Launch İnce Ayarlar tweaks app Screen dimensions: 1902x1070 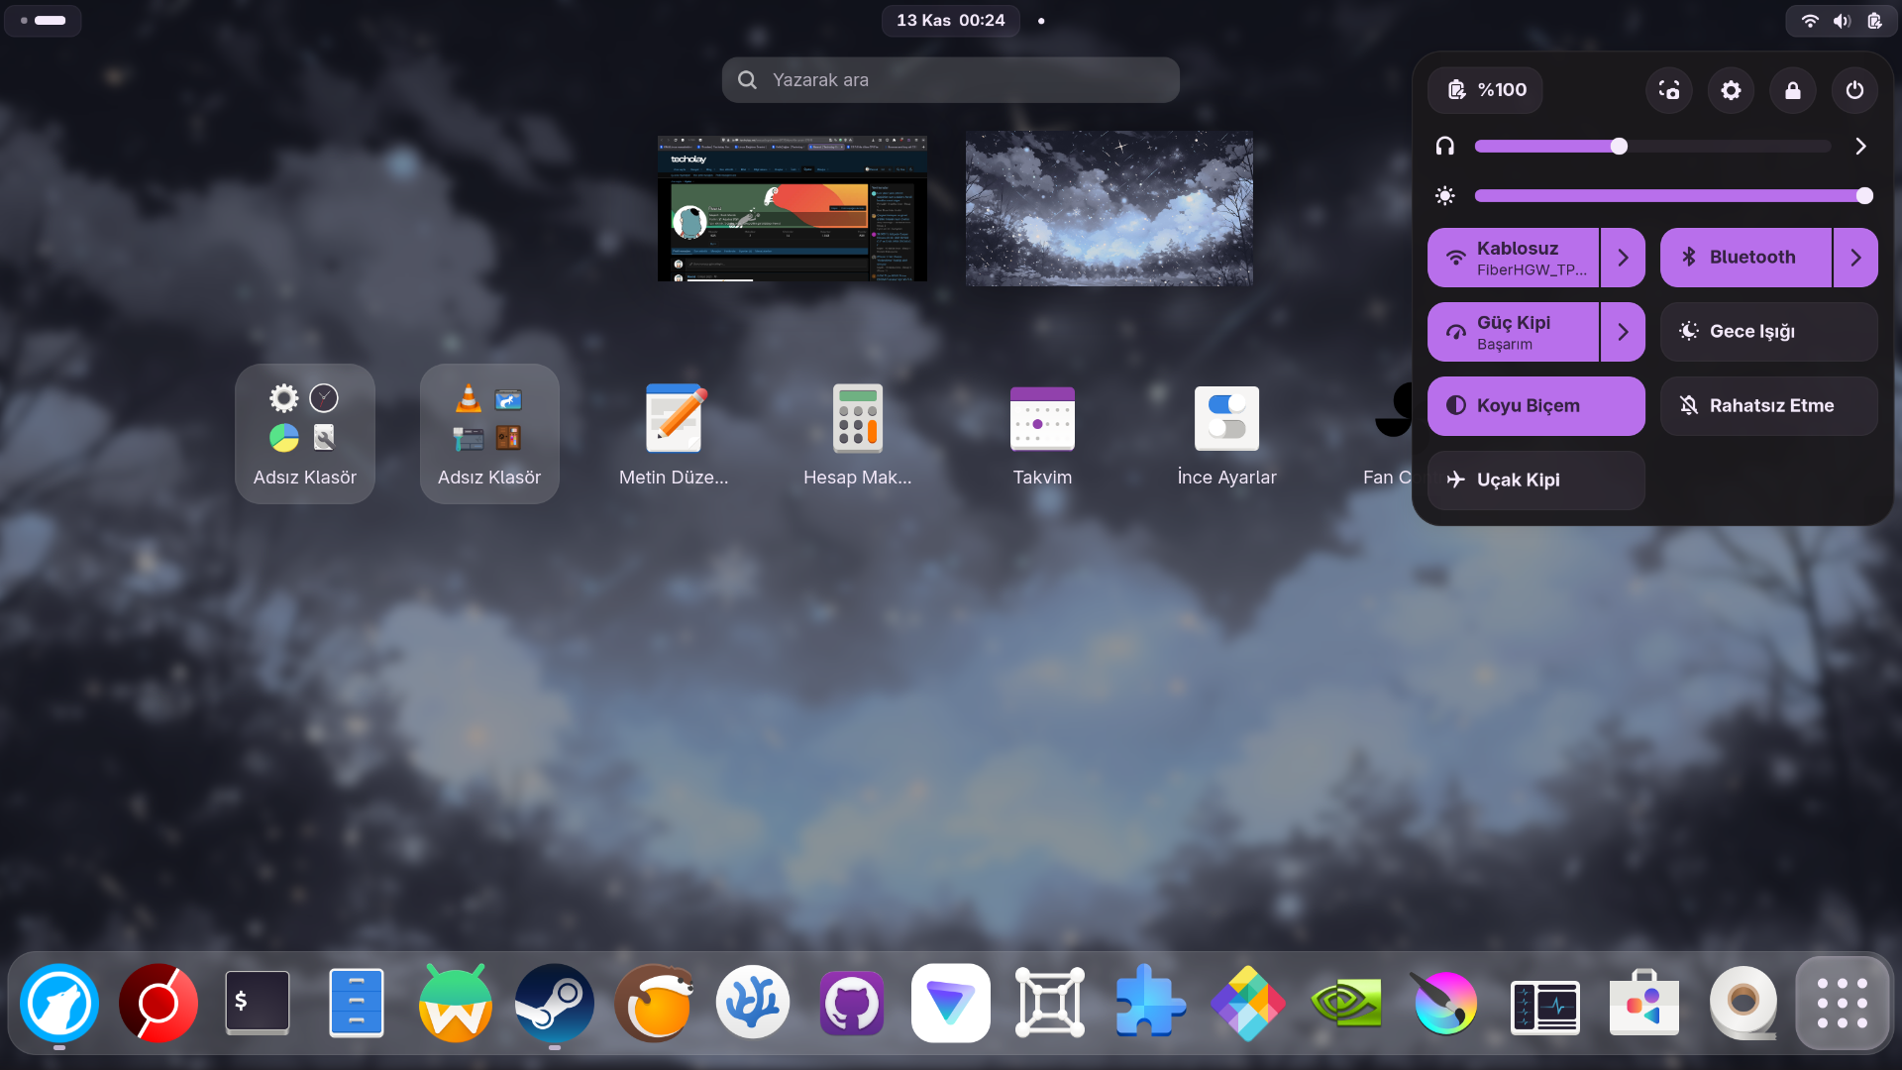point(1226,434)
